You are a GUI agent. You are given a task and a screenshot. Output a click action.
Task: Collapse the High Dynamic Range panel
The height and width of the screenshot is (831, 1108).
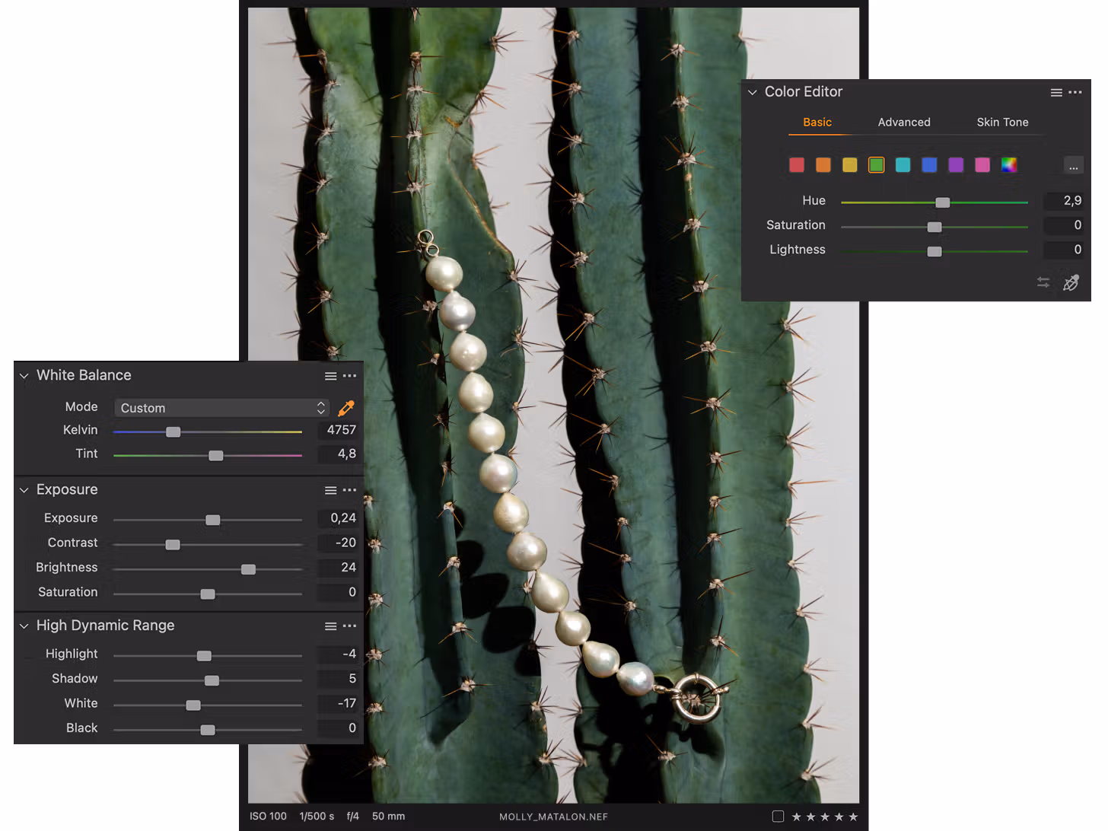tap(24, 626)
